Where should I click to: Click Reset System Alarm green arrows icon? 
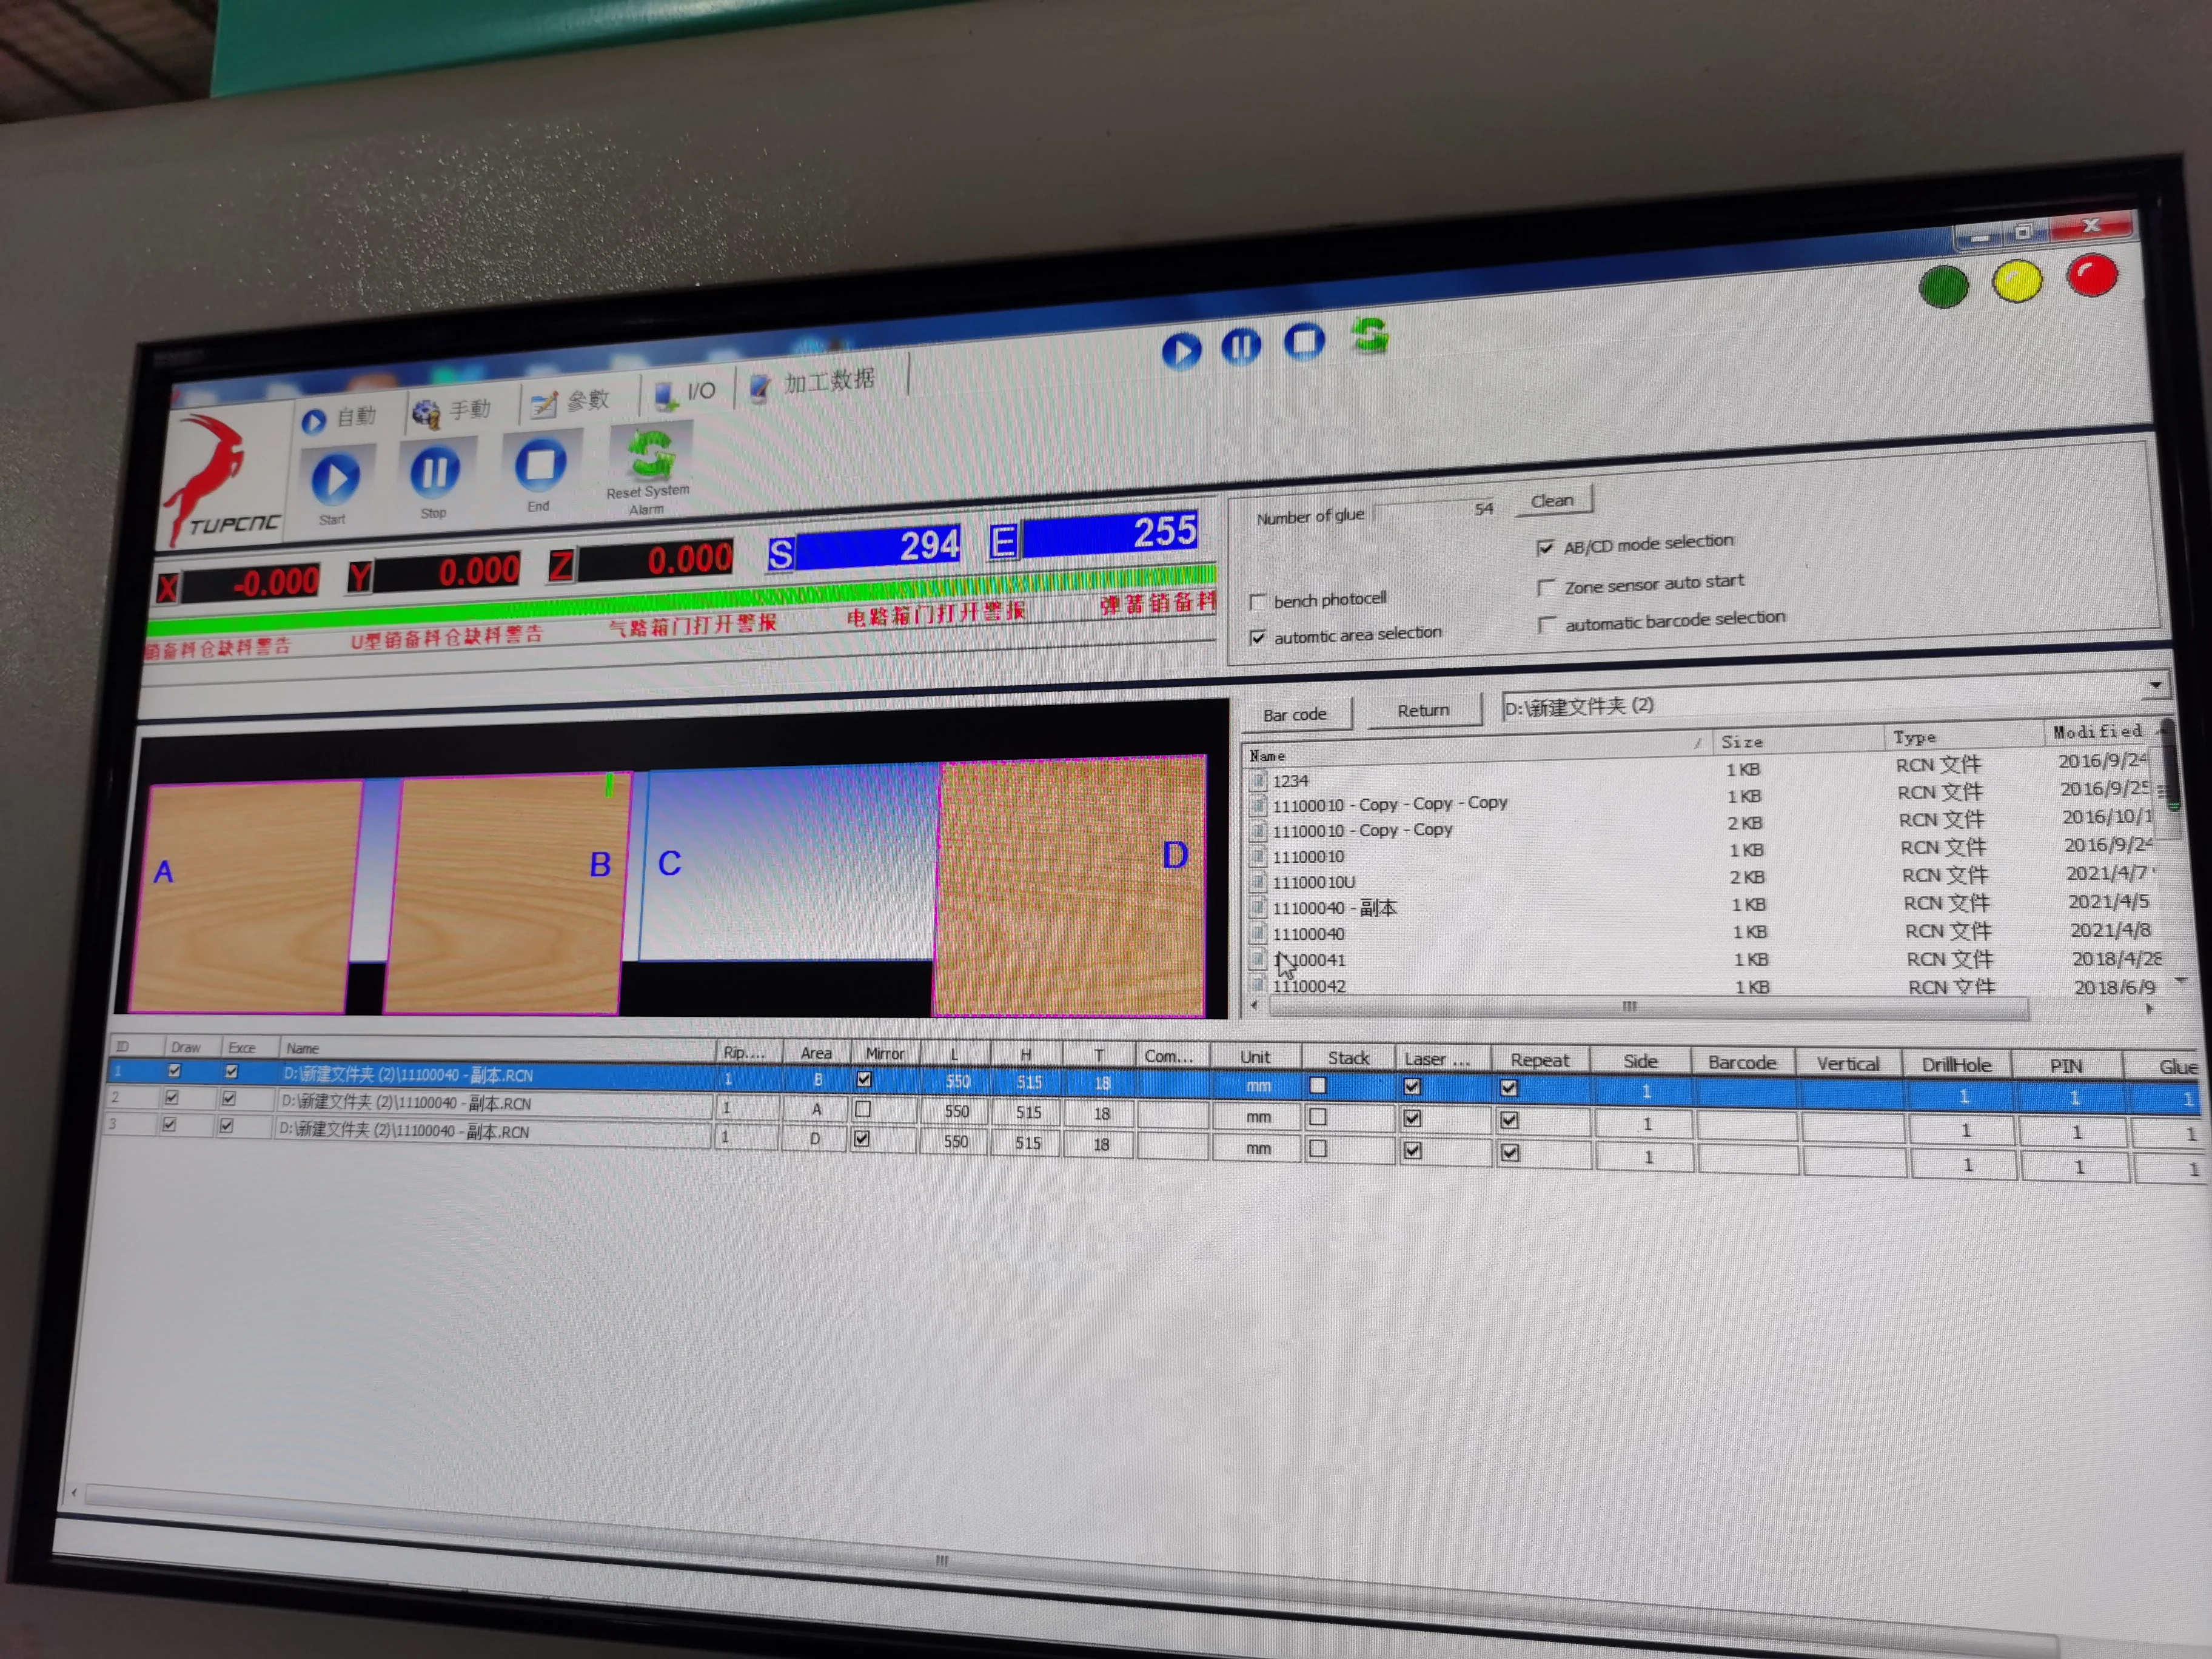click(651, 455)
